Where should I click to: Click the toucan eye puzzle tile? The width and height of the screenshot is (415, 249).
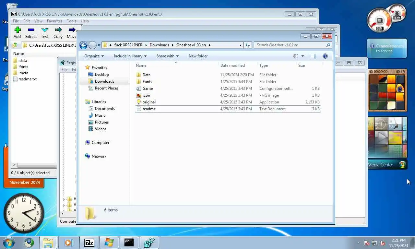coord(401,88)
